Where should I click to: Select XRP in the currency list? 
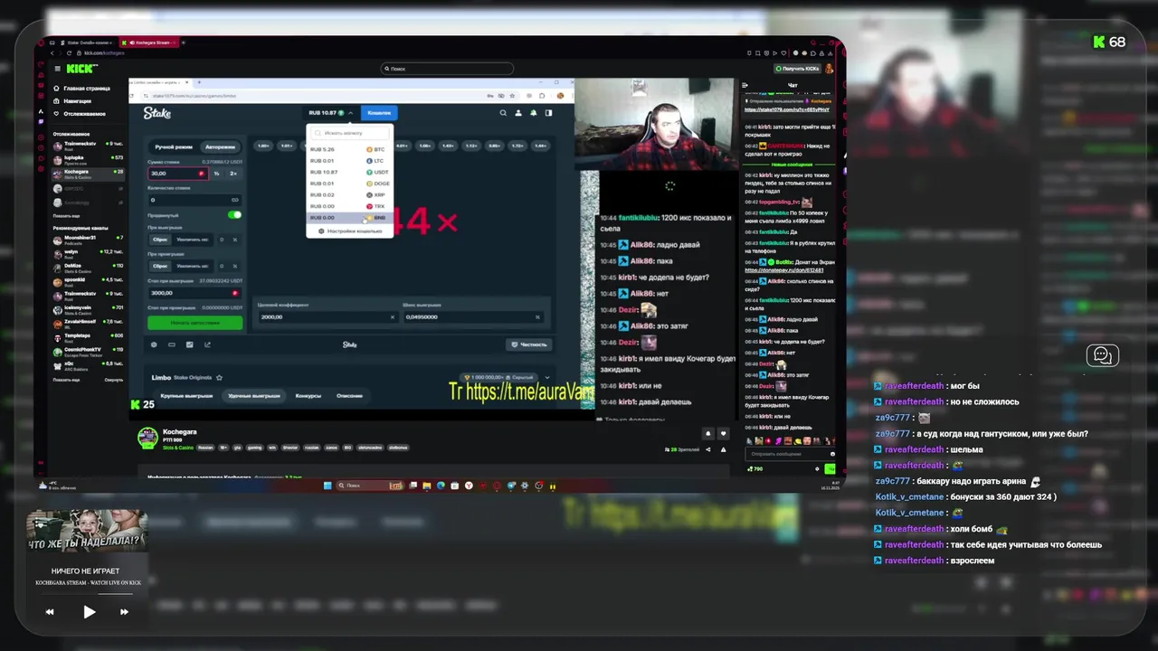click(x=349, y=194)
